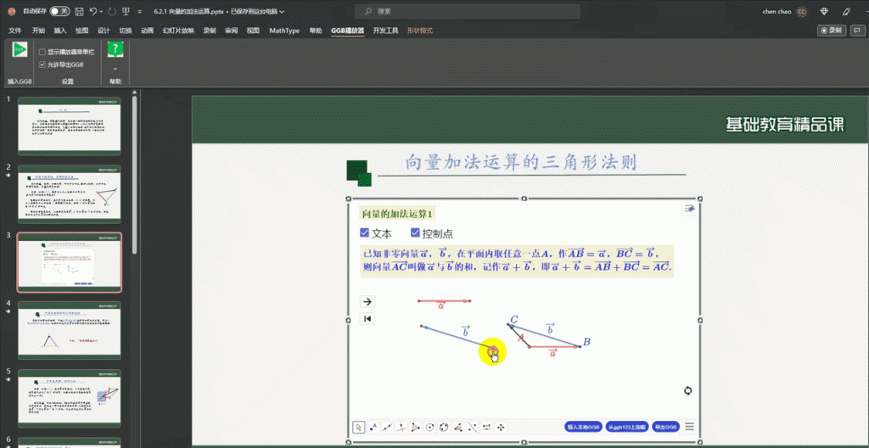Switch to the MathType tab
869x448 pixels.
point(284,31)
